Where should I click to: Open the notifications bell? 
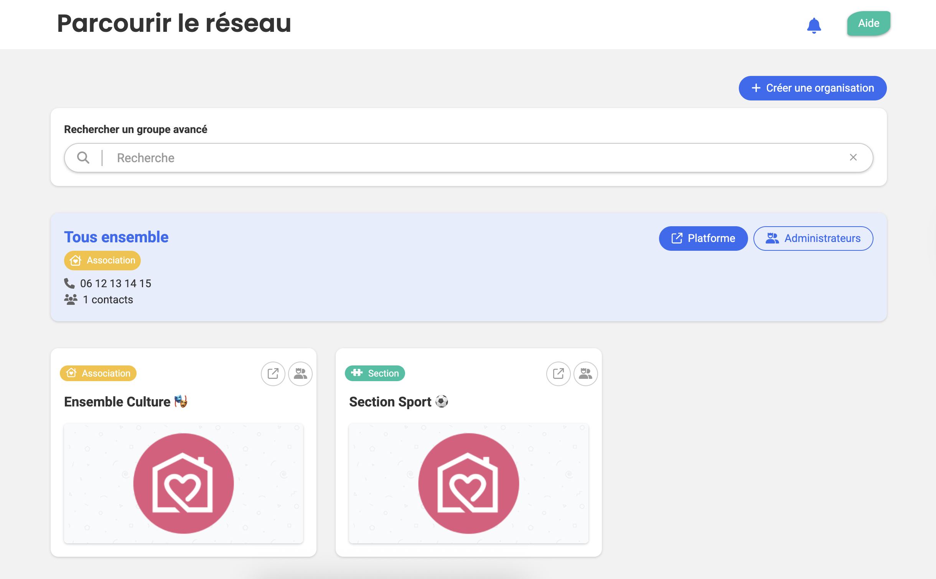coord(814,25)
